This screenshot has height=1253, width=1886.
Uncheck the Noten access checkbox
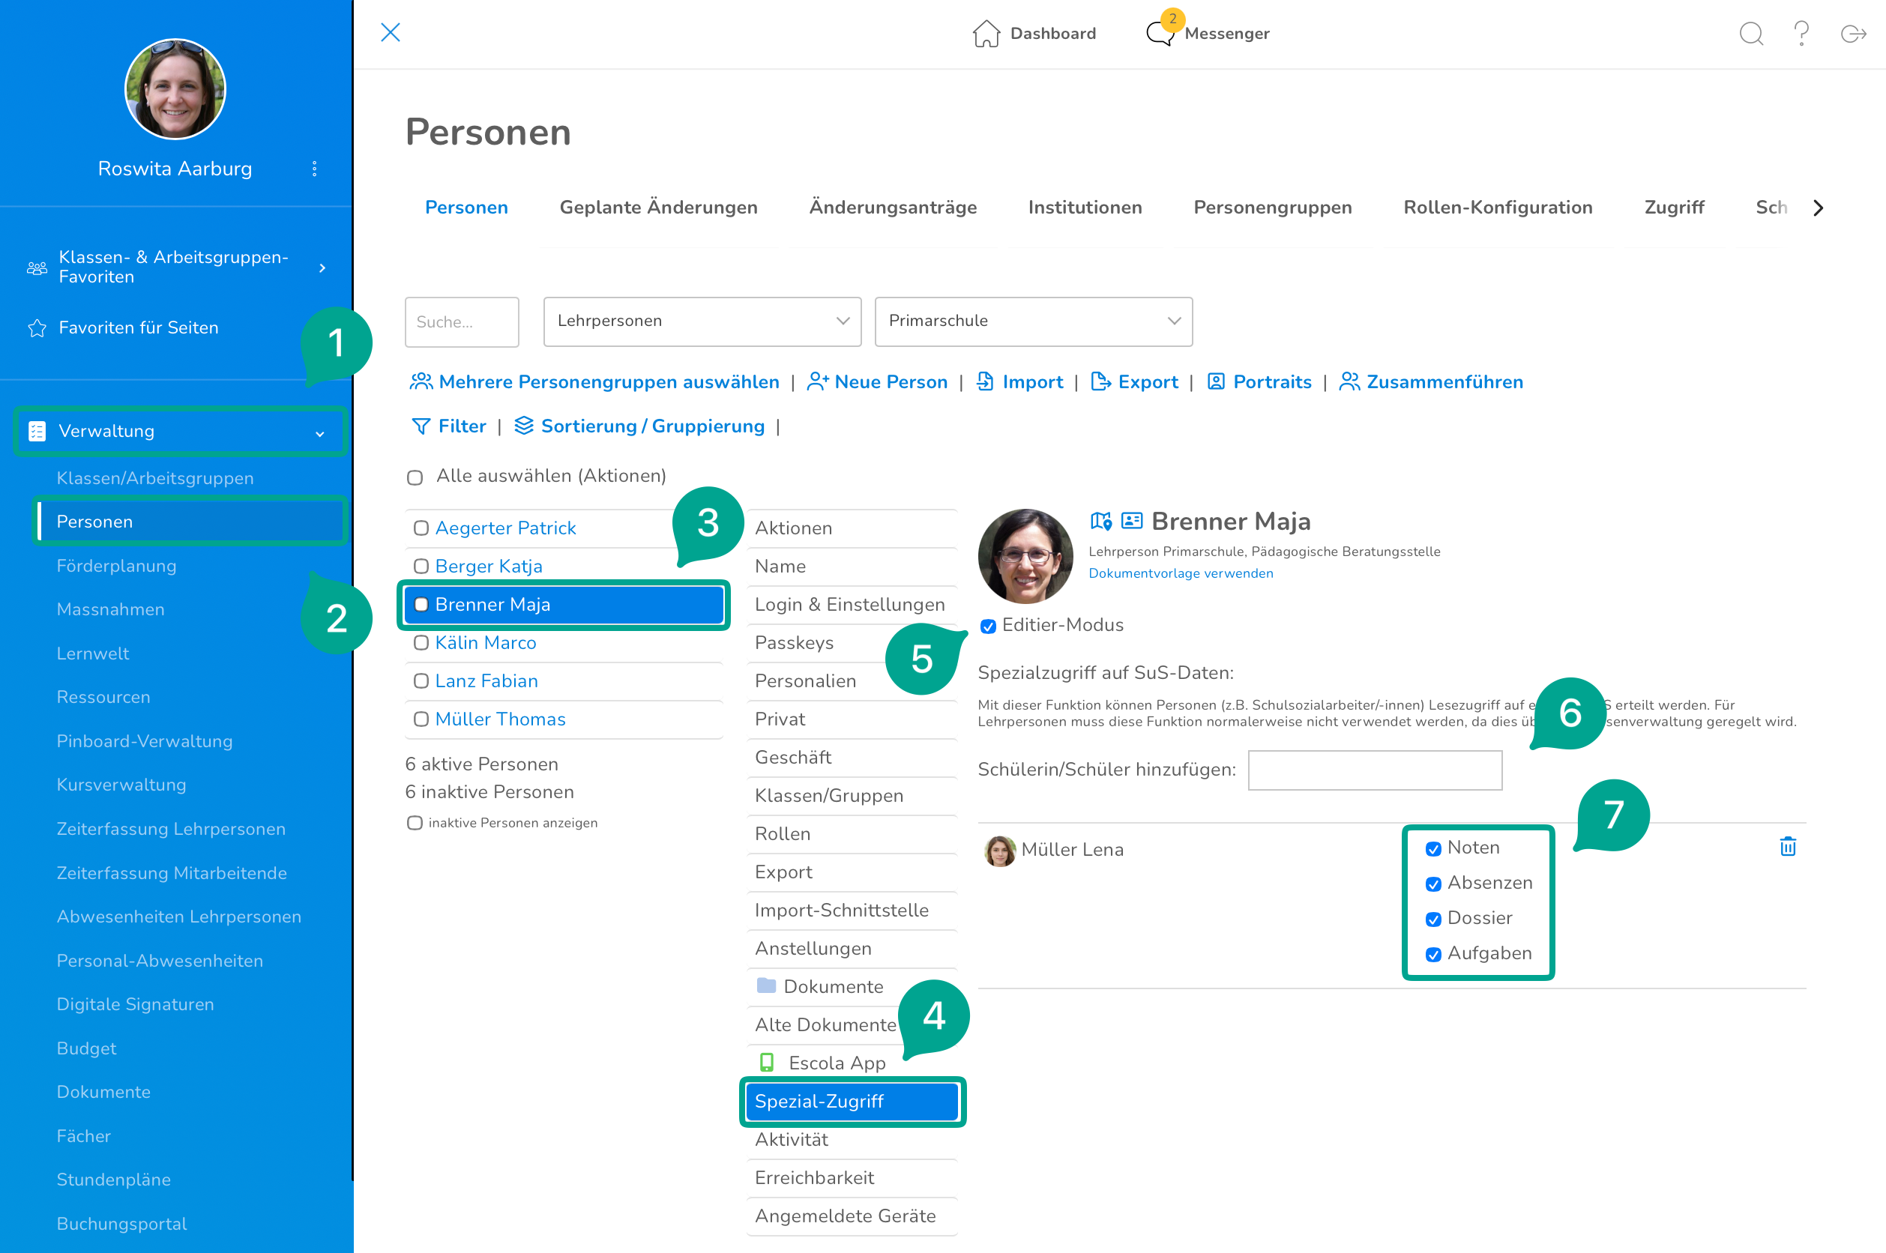click(x=1434, y=848)
